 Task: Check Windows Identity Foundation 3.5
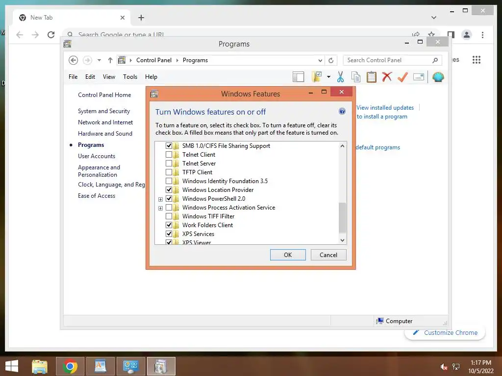click(x=169, y=181)
